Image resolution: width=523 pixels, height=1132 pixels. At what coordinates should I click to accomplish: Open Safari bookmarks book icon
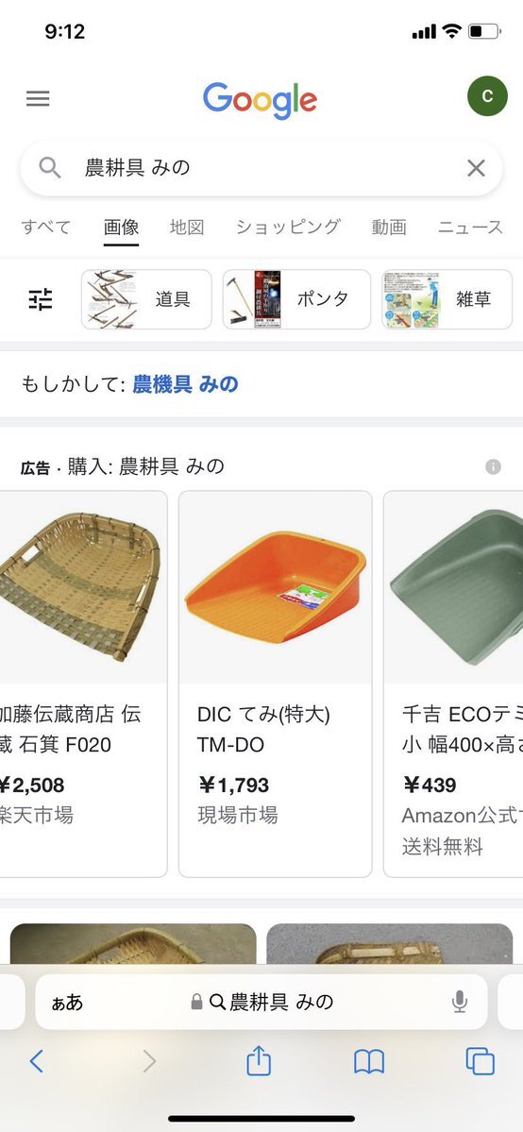pos(368,1062)
